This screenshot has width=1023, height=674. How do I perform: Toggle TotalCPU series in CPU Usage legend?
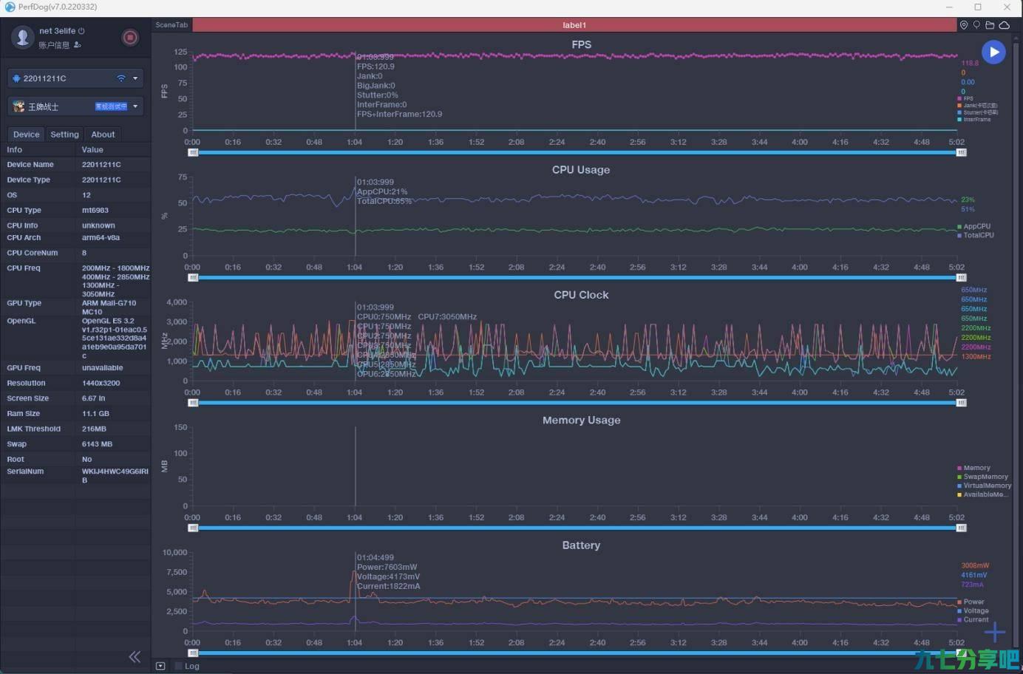click(x=975, y=235)
